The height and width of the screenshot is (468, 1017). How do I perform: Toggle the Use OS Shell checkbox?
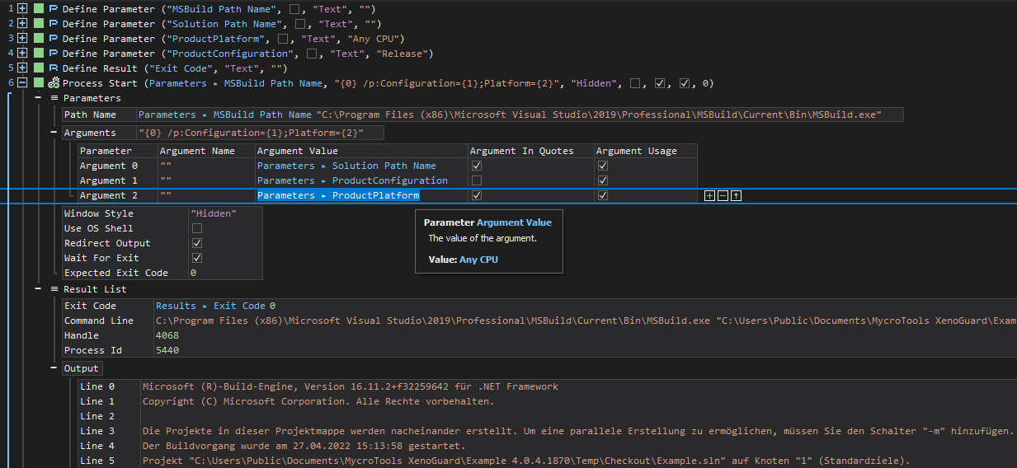pyautogui.click(x=197, y=228)
